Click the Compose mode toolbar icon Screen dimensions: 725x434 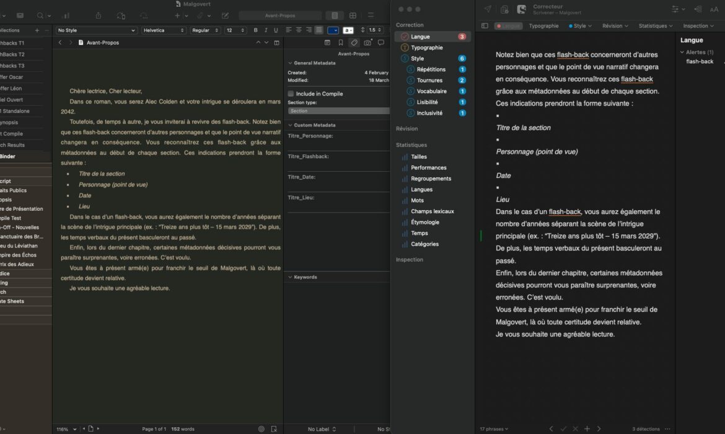(225, 15)
